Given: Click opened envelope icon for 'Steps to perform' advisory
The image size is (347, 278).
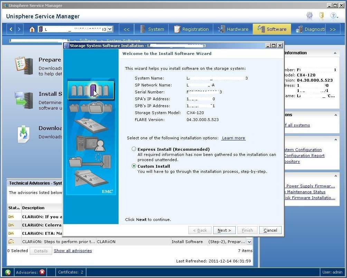Looking at the screenshot, I should point(11,241).
